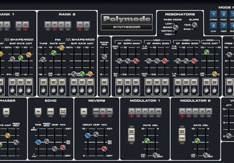Select the second (sawtooth) waveform in Modulator 1
The width and height of the screenshot is (234, 163).
click(138, 111)
